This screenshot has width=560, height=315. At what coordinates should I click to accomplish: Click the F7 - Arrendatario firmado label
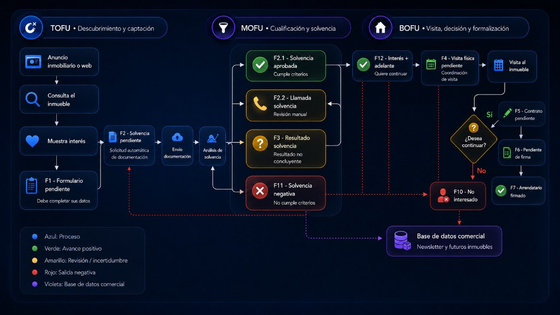tap(526, 191)
